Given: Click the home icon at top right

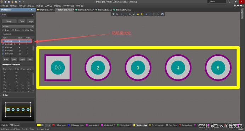Looking at the screenshot, I should (x=235, y=6).
